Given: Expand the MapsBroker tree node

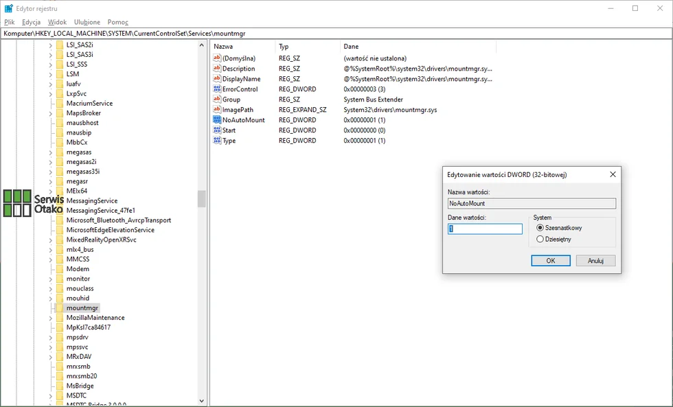Looking at the screenshot, I should pyautogui.click(x=51, y=113).
